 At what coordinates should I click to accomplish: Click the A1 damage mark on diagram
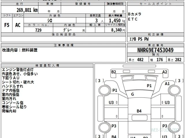click(x=167, y=84)
